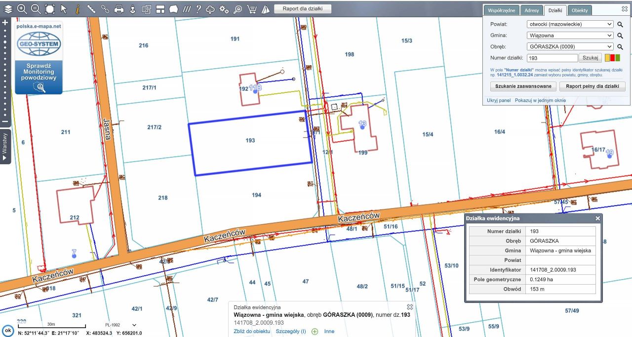Open the map layers stack icon
632x337 pixels.
(x=8, y=9)
